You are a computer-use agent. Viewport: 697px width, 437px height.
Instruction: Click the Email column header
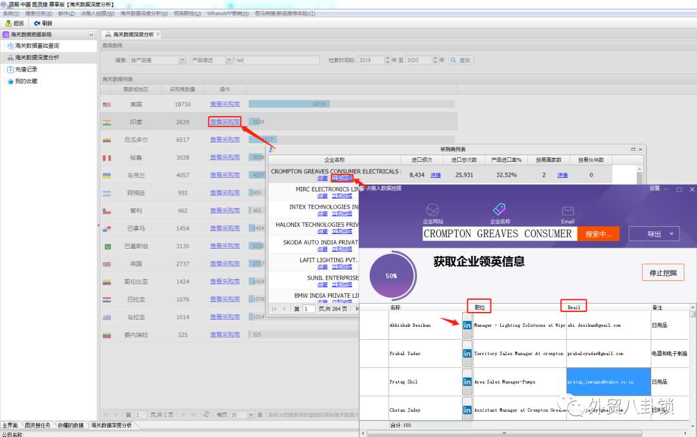[x=574, y=307]
